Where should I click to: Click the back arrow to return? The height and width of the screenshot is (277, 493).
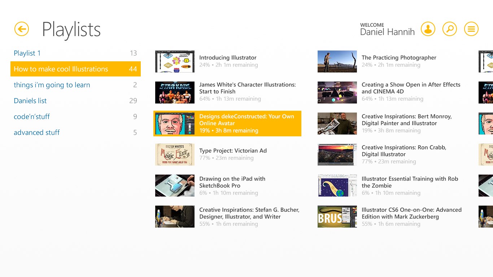pyautogui.click(x=21, y=29)
